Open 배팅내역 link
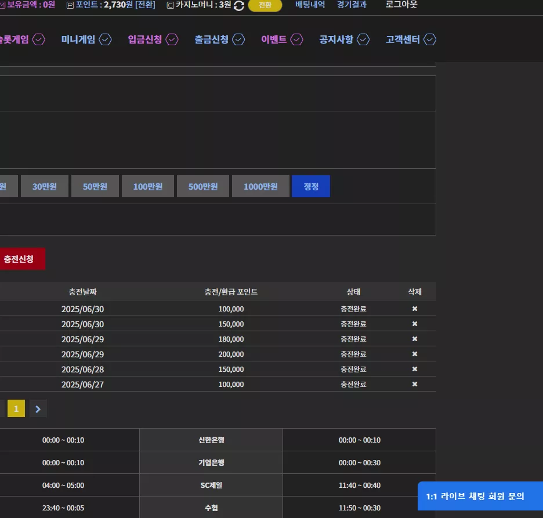This screenshot has height=518, width=543. tap(310, 5)
